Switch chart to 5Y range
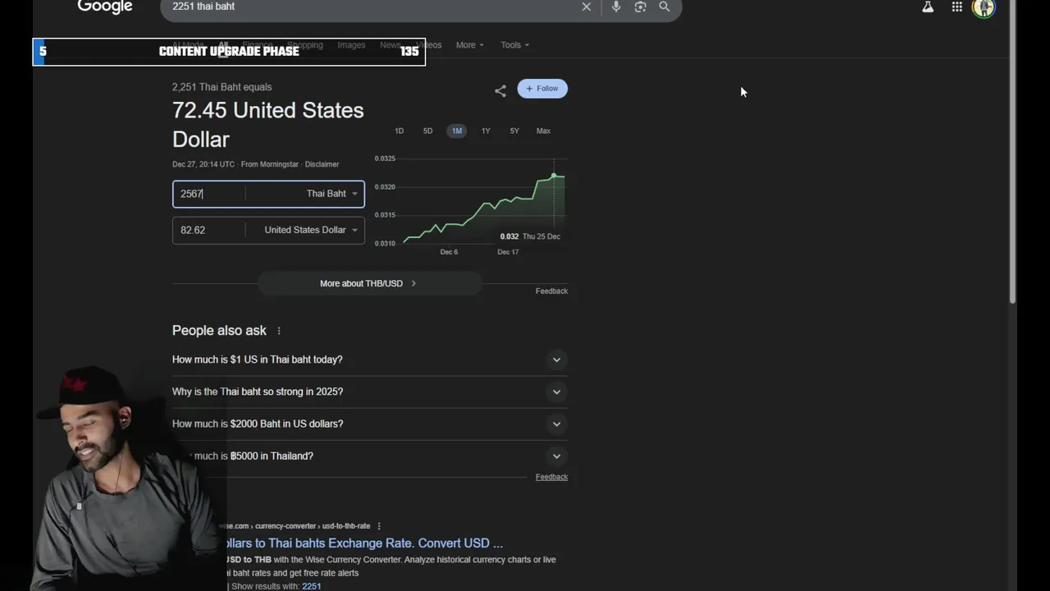This screenshot has width=1050, height=591. click(x=514, y=131)
